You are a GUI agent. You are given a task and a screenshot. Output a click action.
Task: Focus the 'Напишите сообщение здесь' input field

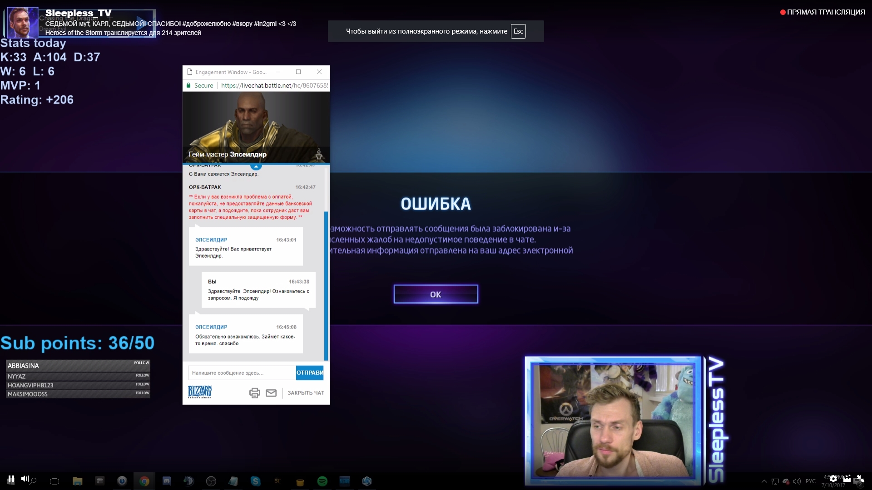[x=242, y=373]
